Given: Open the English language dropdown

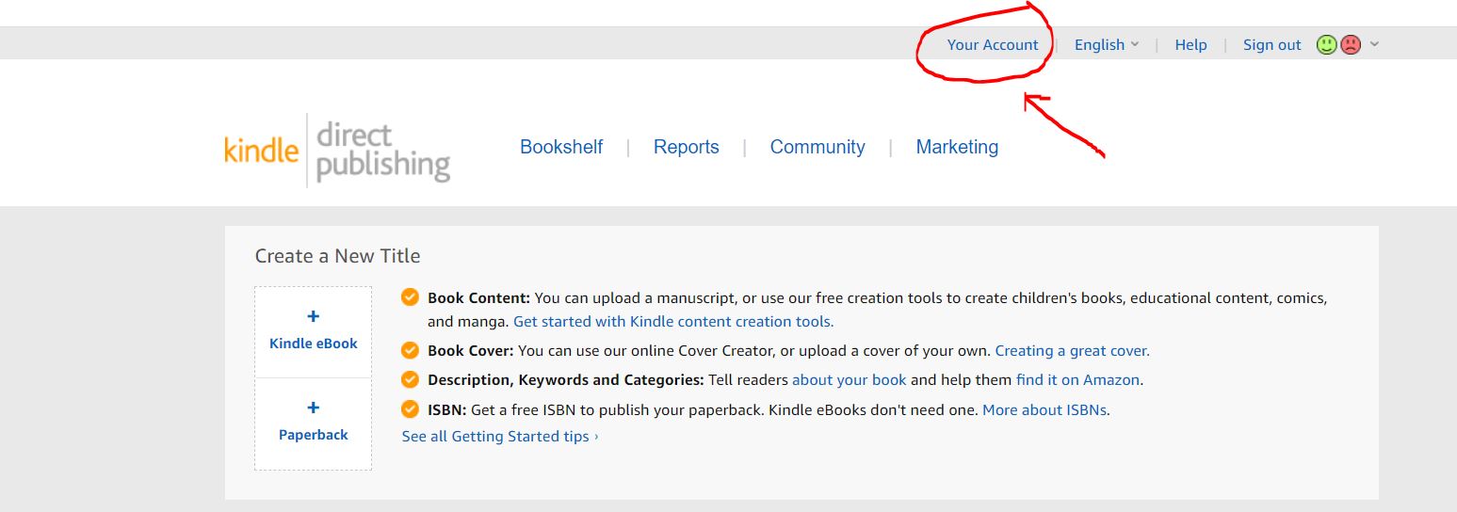Looking at the screenshot, I should click(x=1107, y=44).
